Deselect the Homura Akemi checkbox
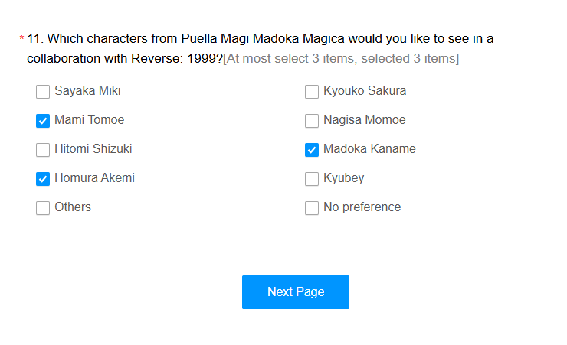 43,179
